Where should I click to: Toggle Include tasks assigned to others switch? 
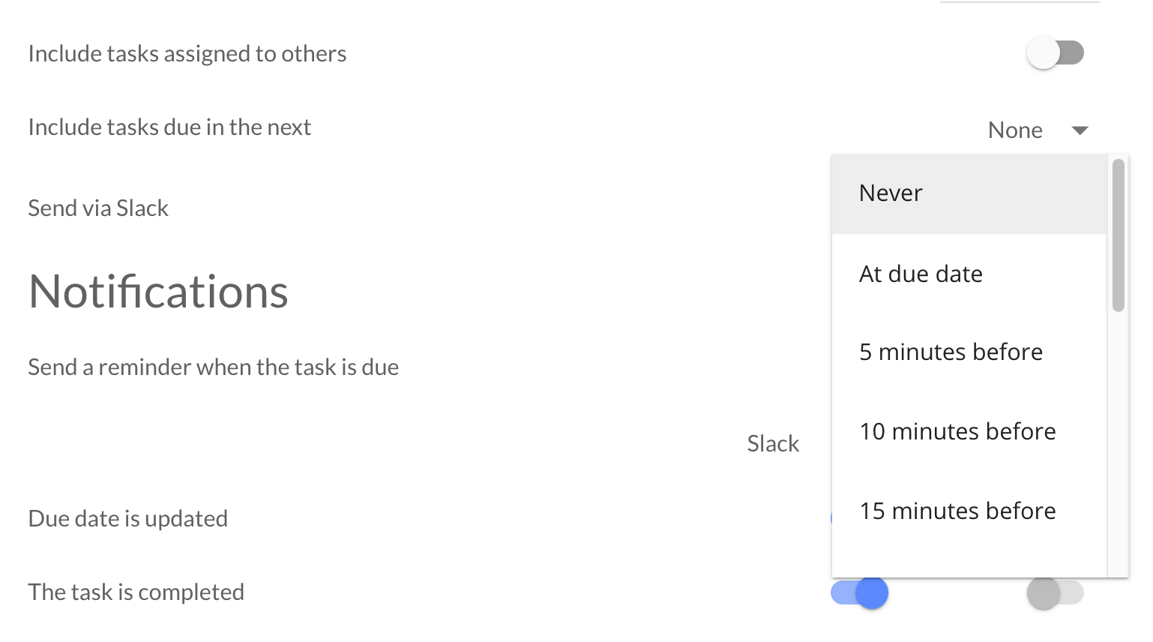(x=1055, y=53)
